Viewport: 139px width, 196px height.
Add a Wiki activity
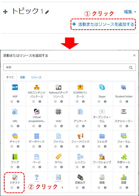click(58, 112)
